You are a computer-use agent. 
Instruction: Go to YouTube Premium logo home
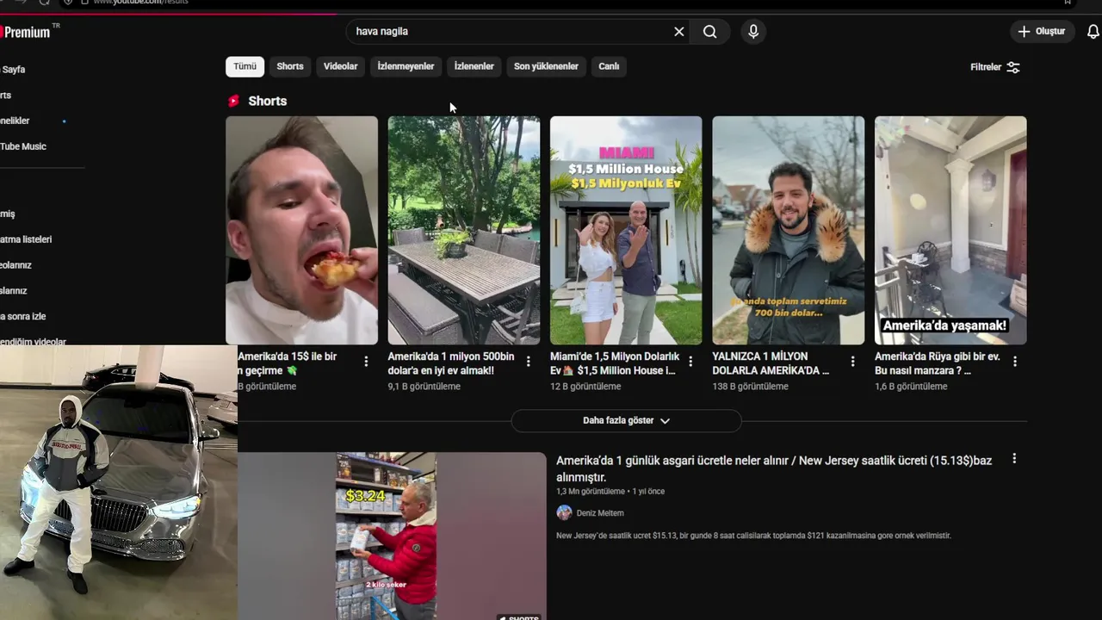click(x=28, y=32)
